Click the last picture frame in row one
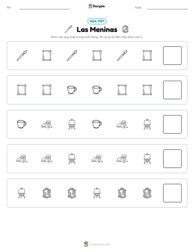 (147, 56)
